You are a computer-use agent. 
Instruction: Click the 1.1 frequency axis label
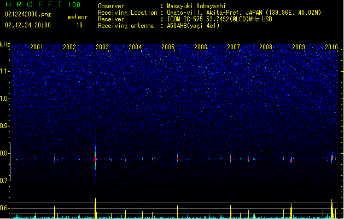click(5, 71)
